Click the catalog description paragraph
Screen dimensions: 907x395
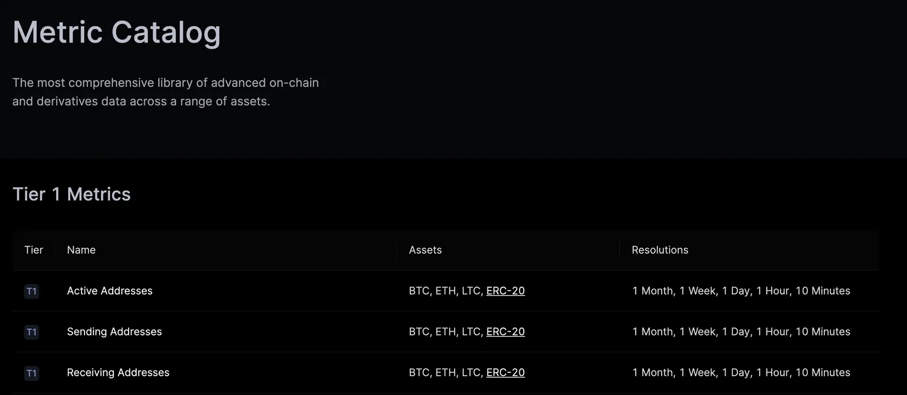click(x=166, y=92)
